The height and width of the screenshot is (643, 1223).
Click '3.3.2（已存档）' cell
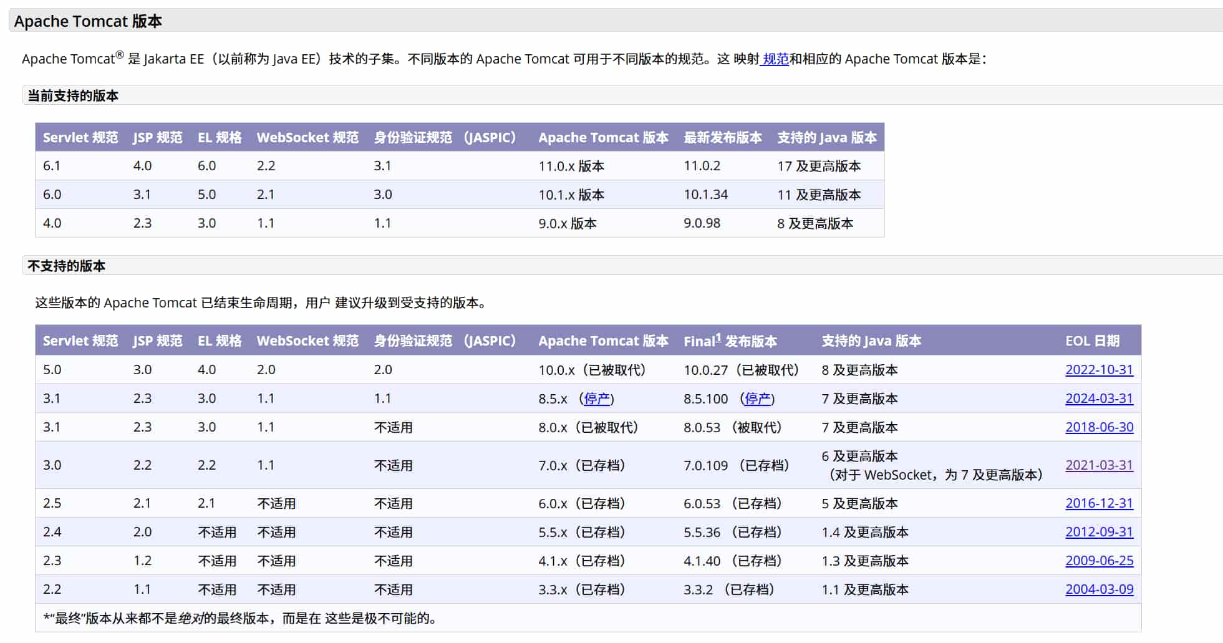(x=728, y=589)
